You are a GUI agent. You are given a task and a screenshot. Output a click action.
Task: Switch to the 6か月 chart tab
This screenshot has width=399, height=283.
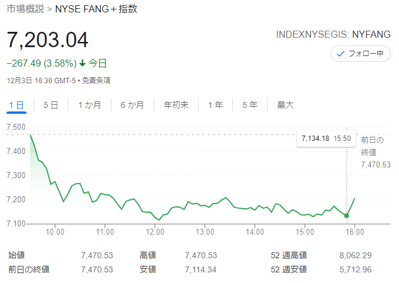click(132, 105)
